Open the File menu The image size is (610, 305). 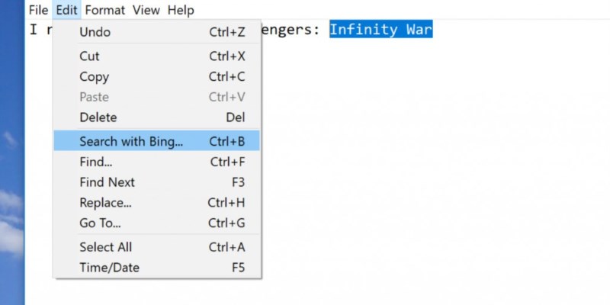pyautogui.click(x=38, y=11)
